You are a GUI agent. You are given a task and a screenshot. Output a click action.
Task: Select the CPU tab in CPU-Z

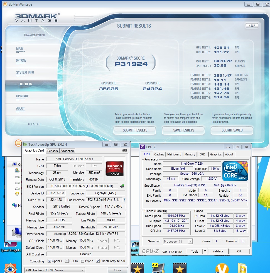click(147, 154)
